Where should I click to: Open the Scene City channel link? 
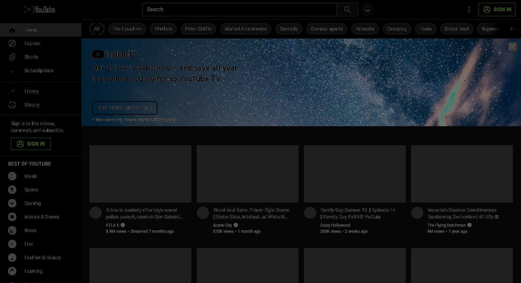(x=223, y=225)
